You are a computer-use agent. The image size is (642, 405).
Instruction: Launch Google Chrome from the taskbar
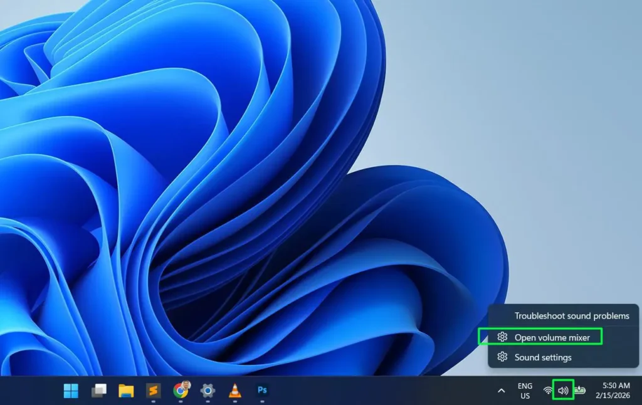(181, 391)
